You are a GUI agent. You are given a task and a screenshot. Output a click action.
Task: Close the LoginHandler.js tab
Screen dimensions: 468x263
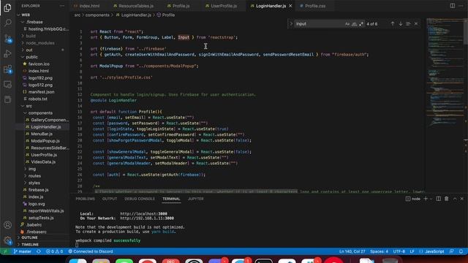click(290, 6)
